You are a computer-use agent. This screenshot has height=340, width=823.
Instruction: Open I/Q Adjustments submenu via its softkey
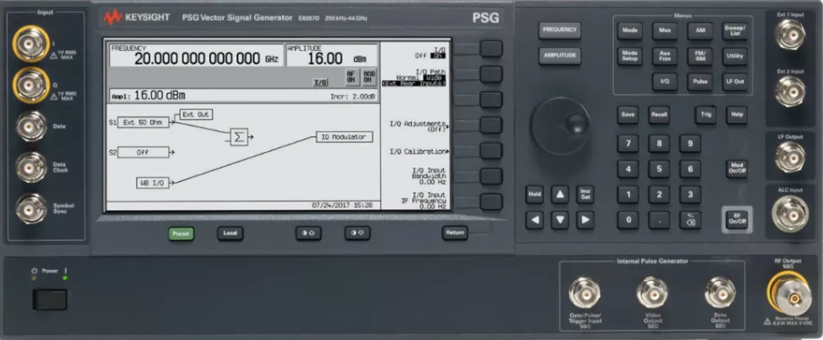tap(491, 125)
